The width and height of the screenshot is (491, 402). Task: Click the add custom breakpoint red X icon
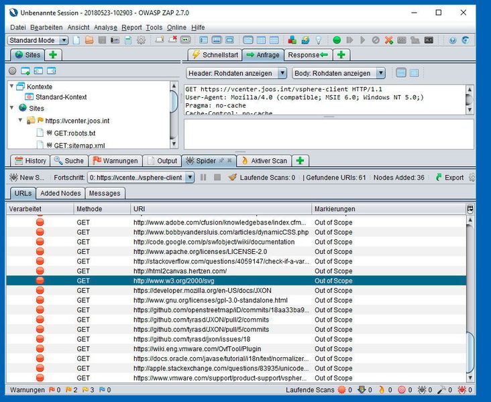click(x=389, y=40)
